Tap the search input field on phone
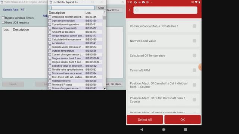Viewport: 239px width, 134px height. [x=165, y=10]
